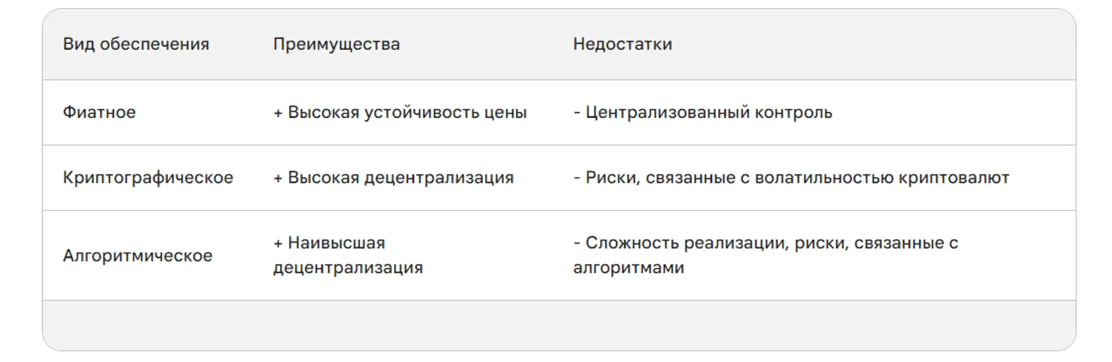Select the "Алгоритмическое" row label

137,255
